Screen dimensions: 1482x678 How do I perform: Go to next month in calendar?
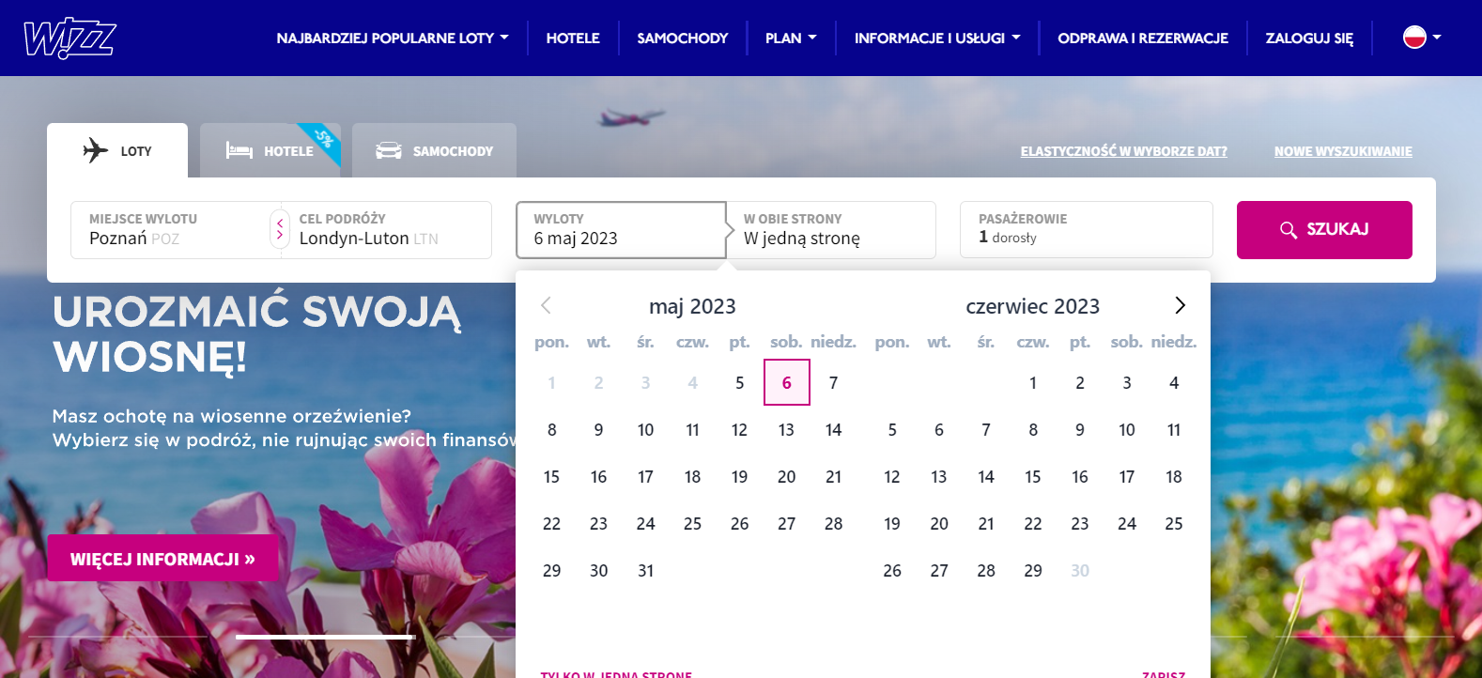1181,305
